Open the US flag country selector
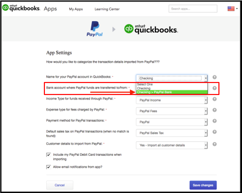Screen dimensions: 242x193 (x=232, y=8)
